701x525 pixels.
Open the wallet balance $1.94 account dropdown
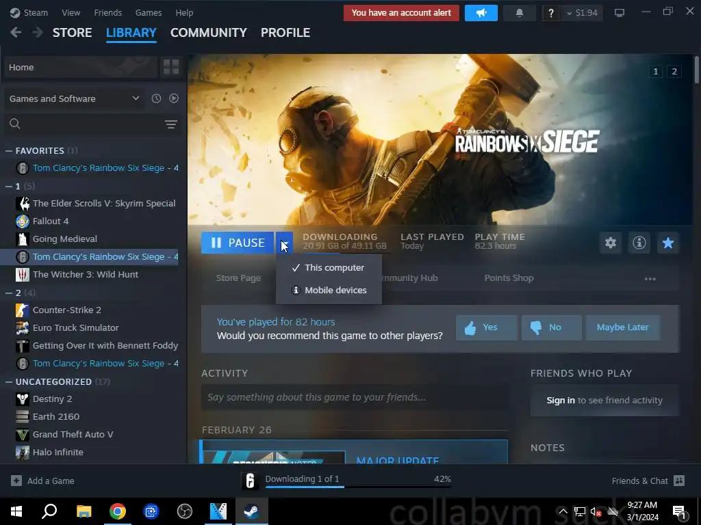click(x=582, y=13)
